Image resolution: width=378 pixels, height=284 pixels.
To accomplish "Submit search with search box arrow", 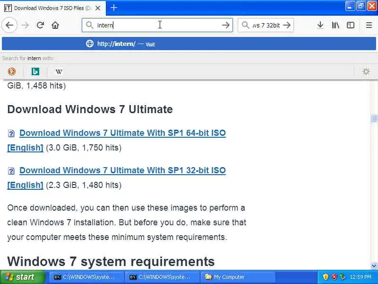I will [x=287, y=25].
